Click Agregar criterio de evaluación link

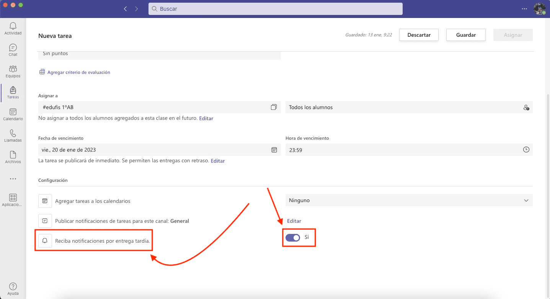click(78, 72)
